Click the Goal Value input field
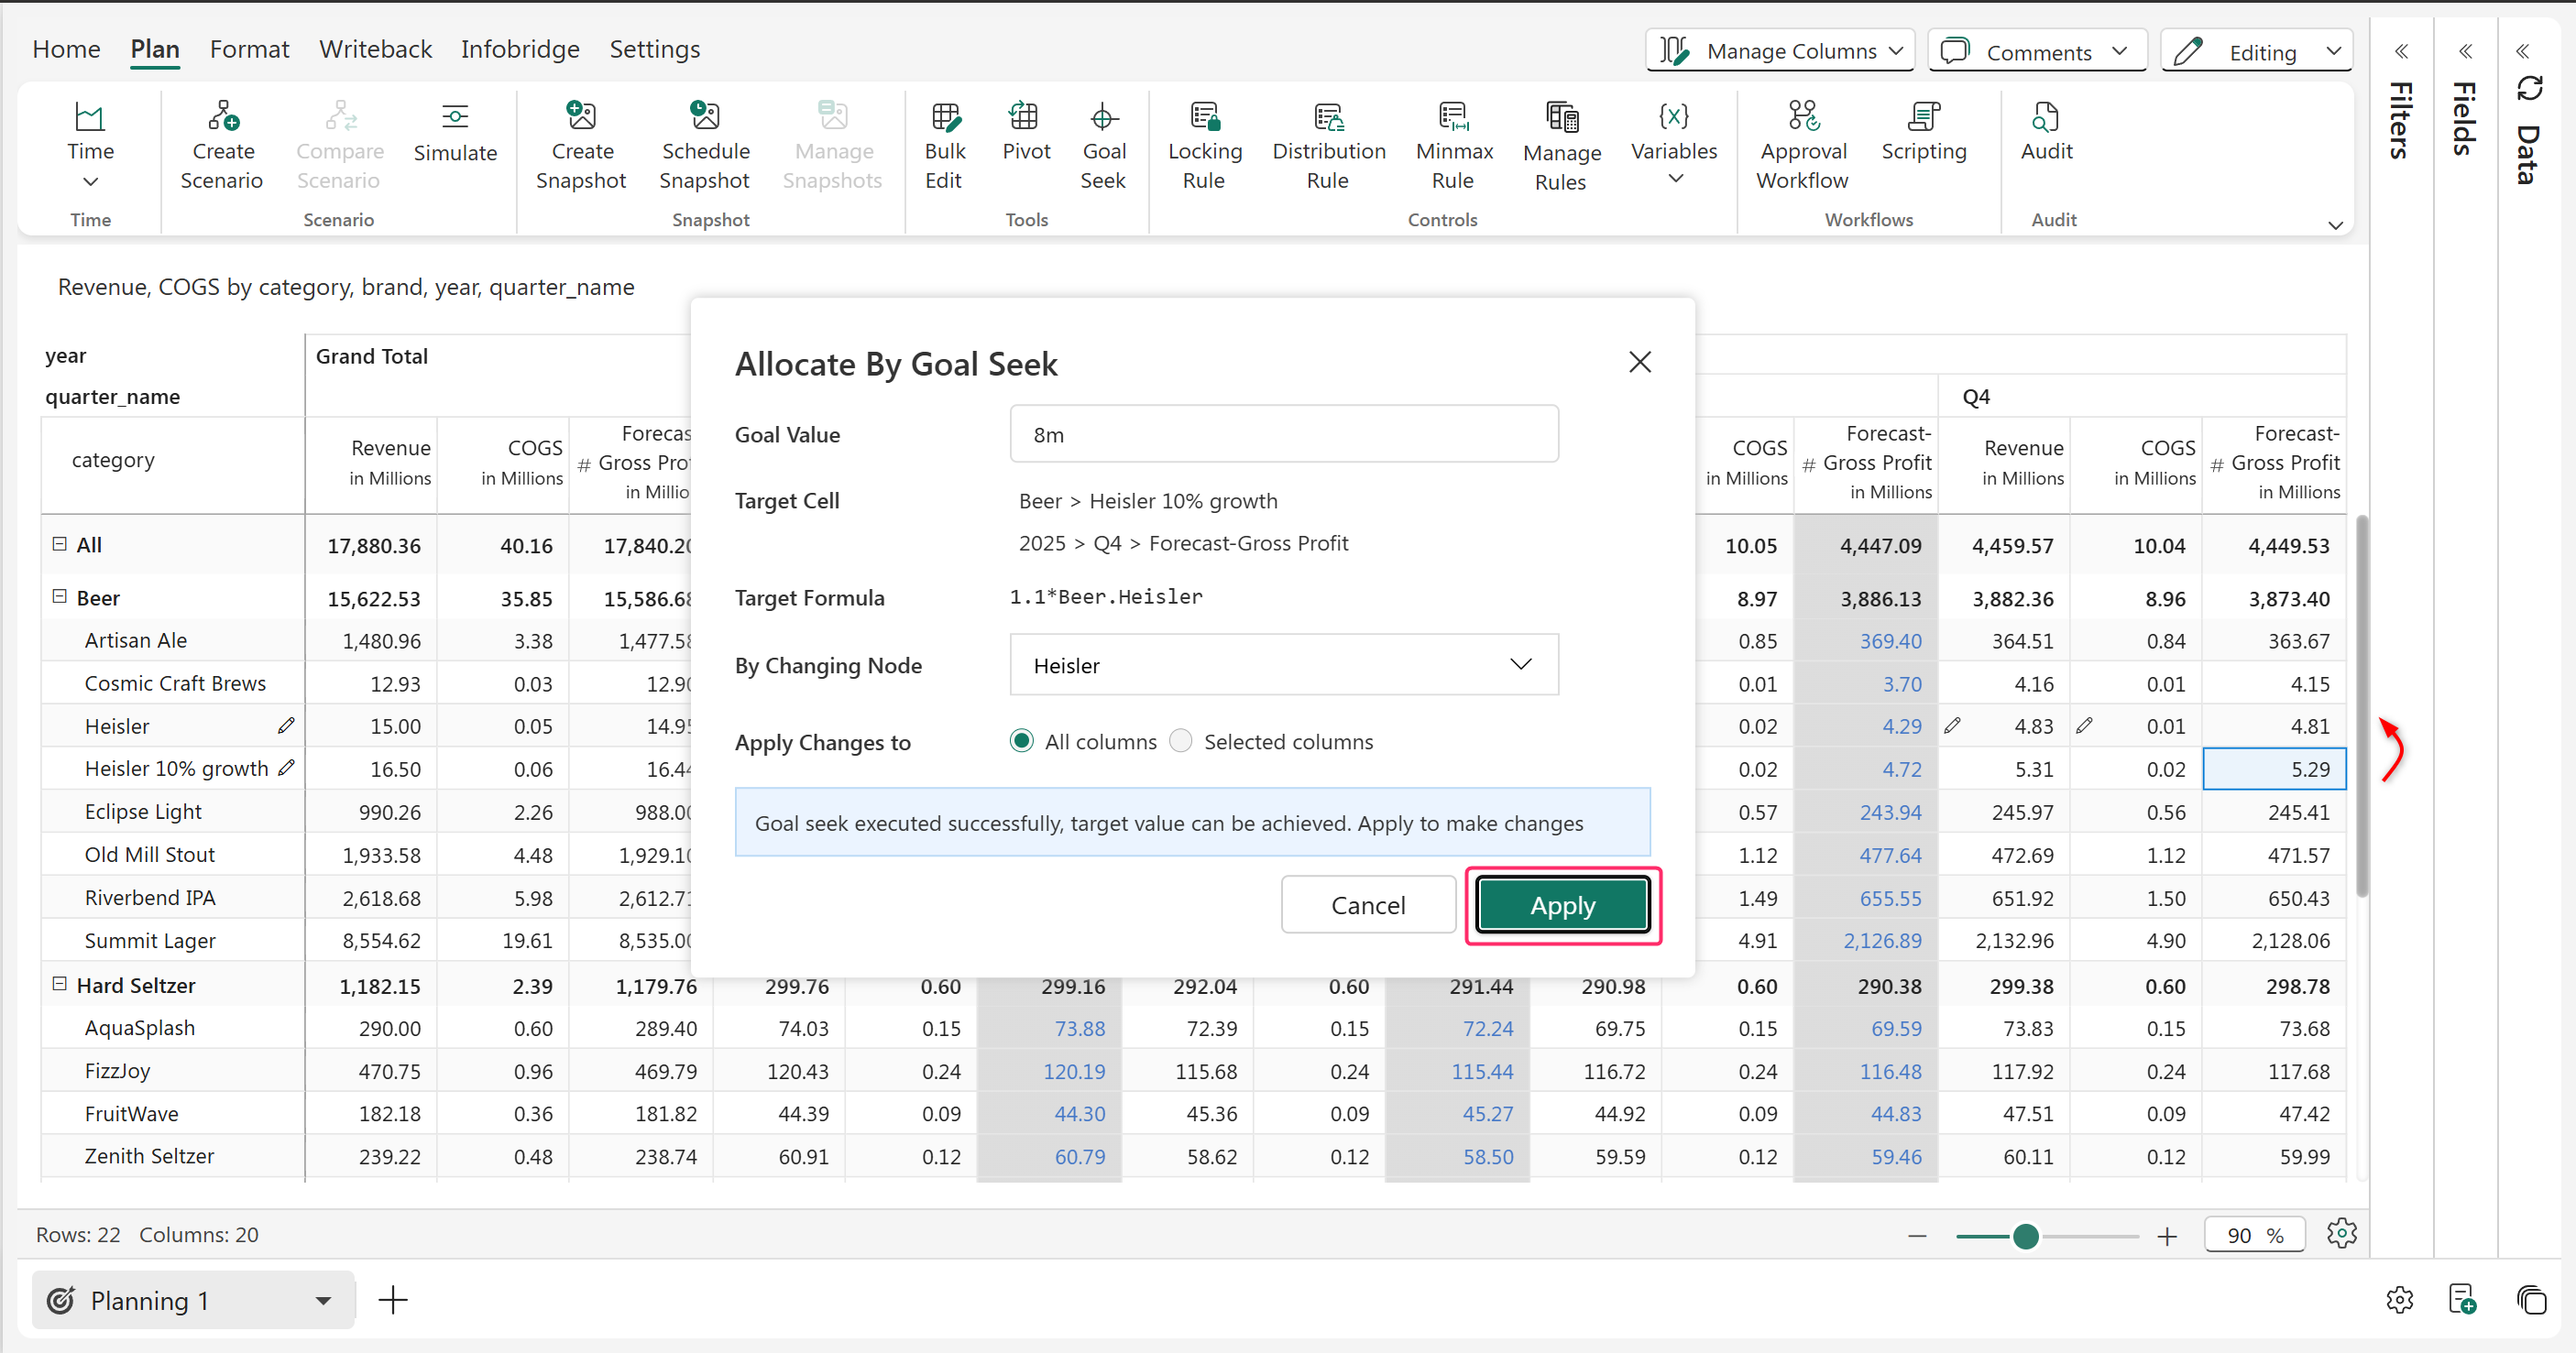Screen dimensions: 2576x1353 [1283, 435]
